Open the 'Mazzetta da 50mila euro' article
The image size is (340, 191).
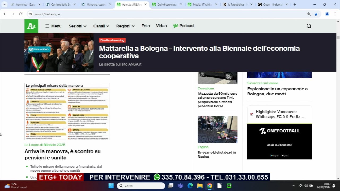pos(218,100)
